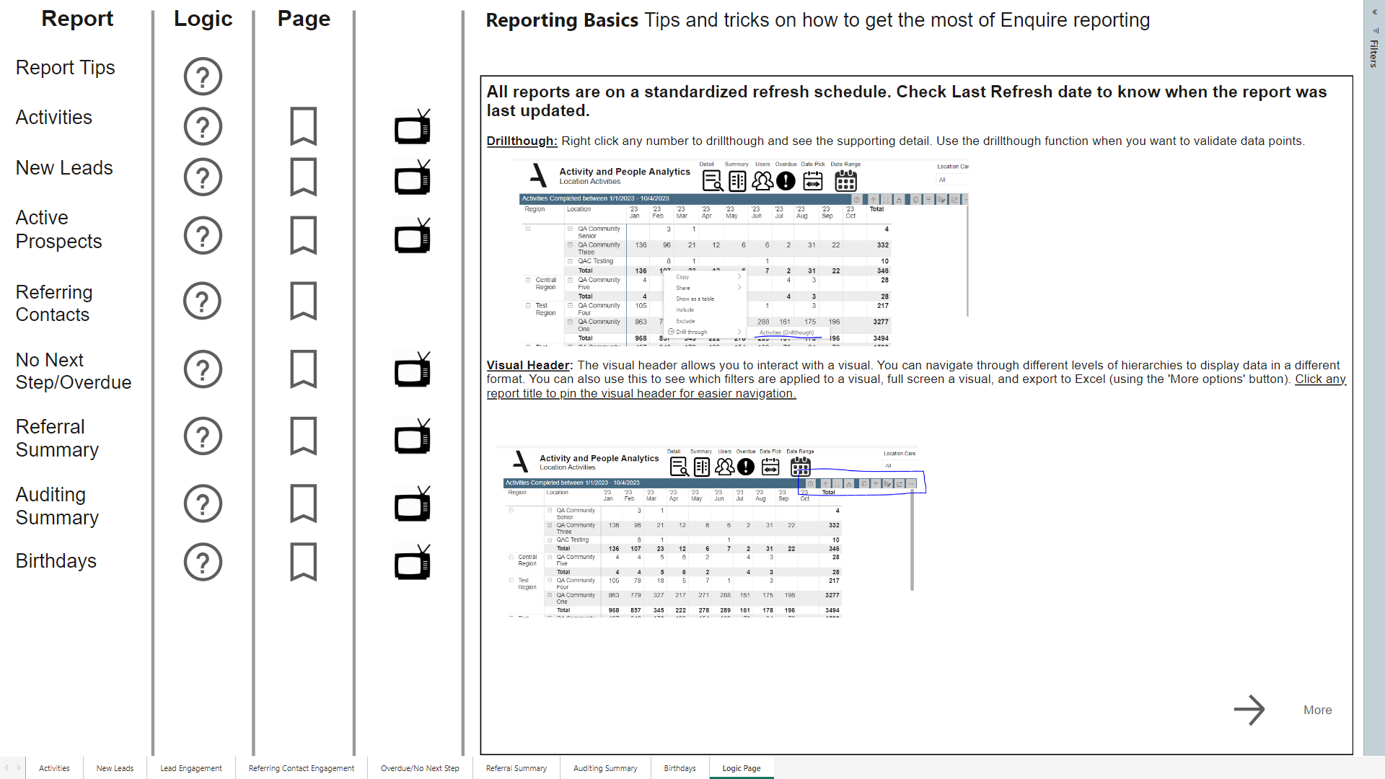Viewport: 1385px width, 779px height.
Task: Go to the Birthdays page tab
Action: click(680, 768)
